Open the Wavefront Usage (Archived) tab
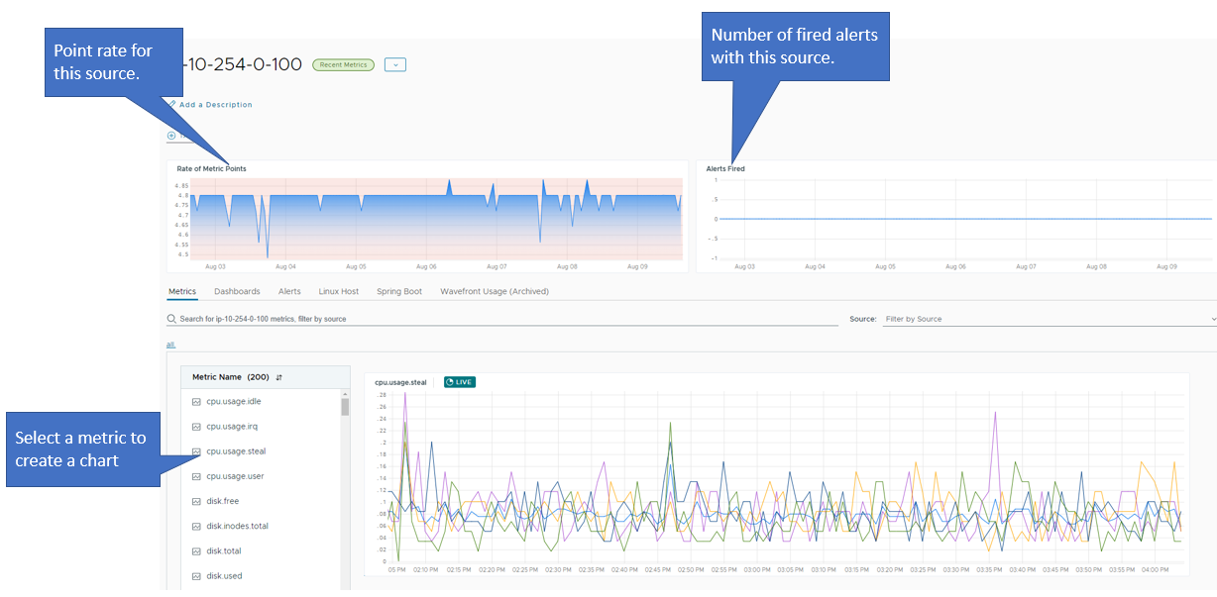 tap(495, 291)
